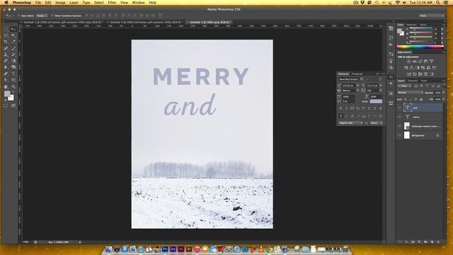This screenshot has width=453, height=255.
Task: Select the Zoom tool in toolbox
Action: pyautogui.click(x=13, y=86)
